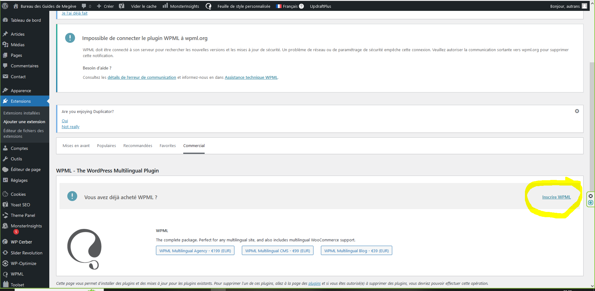Open the MonsterInsights 5 notifications badge

(x=16, y=232)
